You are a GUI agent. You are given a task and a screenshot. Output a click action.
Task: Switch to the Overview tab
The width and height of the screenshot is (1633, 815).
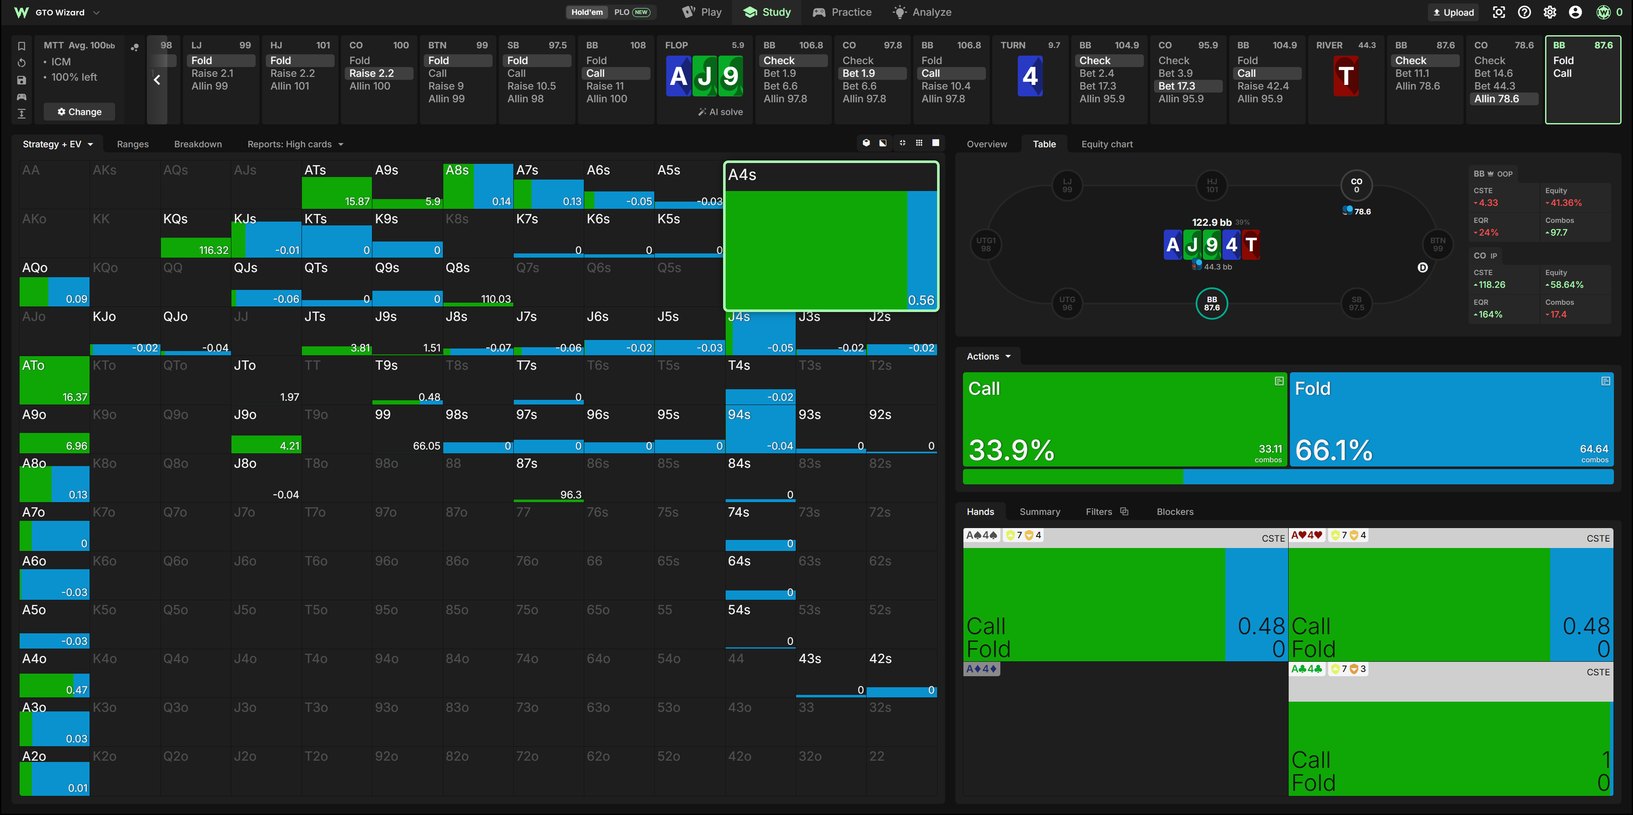pyautogui.click(x=986, y=144)
